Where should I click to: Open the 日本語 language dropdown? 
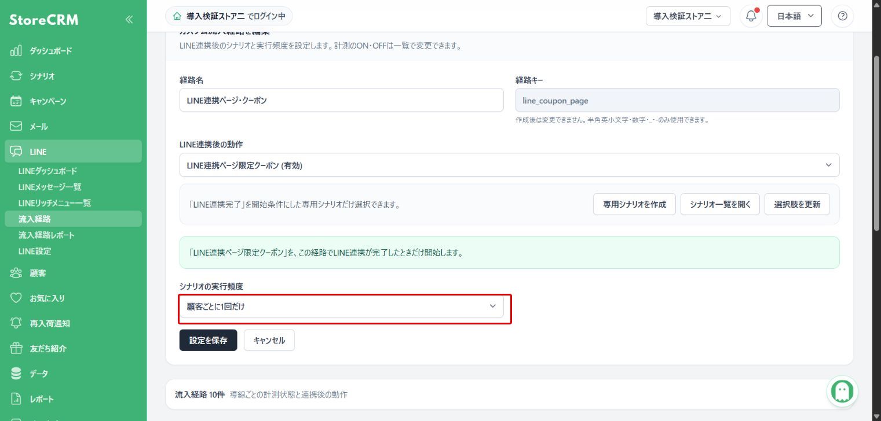[x=794, y=16]
